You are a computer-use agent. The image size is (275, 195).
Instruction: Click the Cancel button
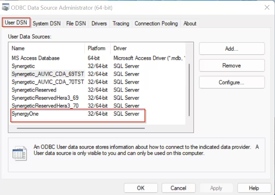tap(178, 188)
